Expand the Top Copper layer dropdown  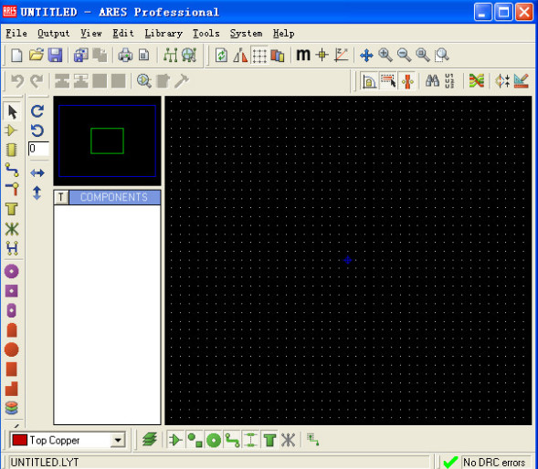coord(118,440)
